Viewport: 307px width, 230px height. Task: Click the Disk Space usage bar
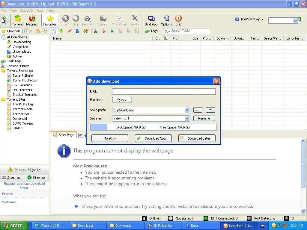(x=153, y=127)
